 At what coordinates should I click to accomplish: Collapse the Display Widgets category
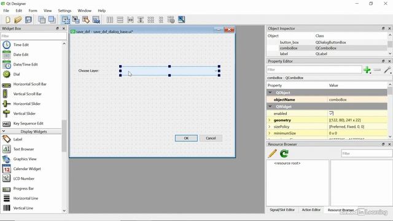pyautogui.click(x=4, y=131)
